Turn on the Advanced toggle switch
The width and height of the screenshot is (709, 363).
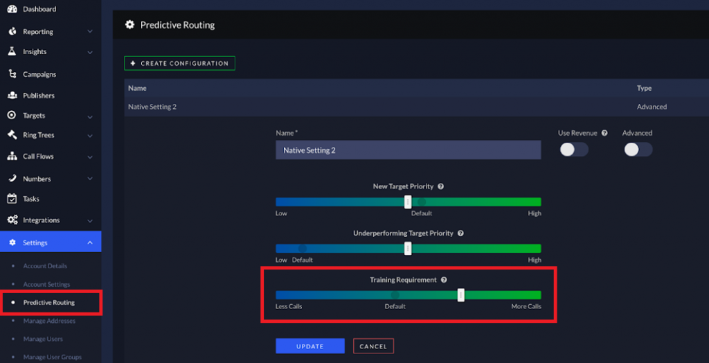[638, 150]
